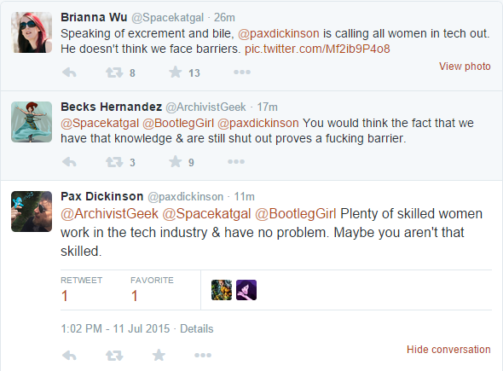Favorite Becks Hernandez's tweet

[x=175, y=161]
